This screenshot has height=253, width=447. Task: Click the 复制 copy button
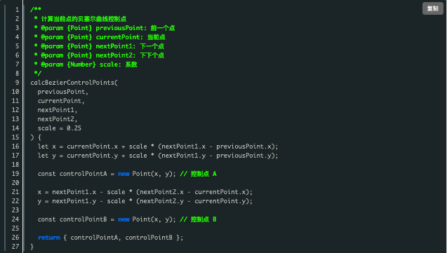[x=432, y=8]
